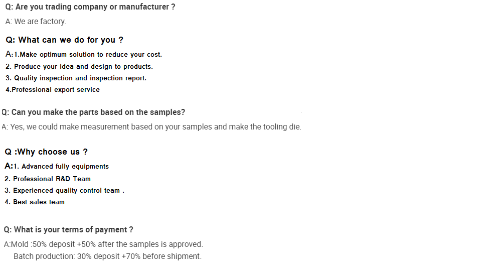This screenshot has height=270, width=503.
Task: Click the 'Professional R&D Team' line
Action: click(x=48, y=179)
